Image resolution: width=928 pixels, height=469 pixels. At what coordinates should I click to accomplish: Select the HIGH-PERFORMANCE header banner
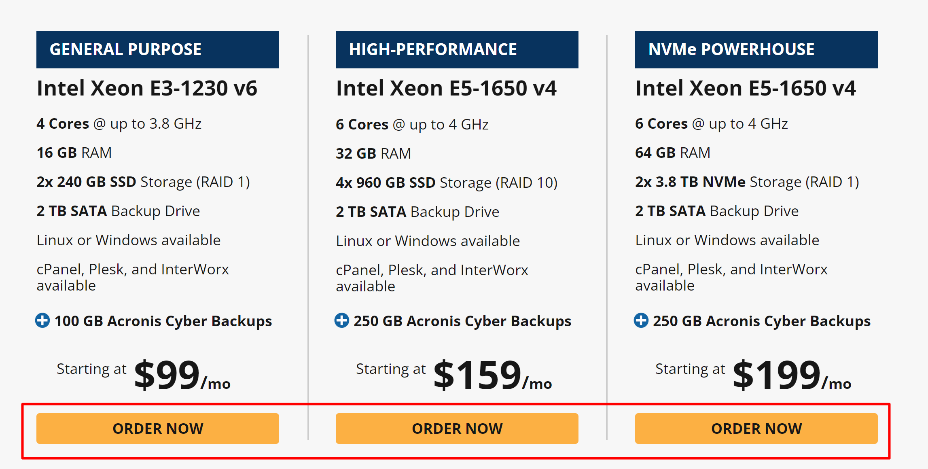[457, 50]
